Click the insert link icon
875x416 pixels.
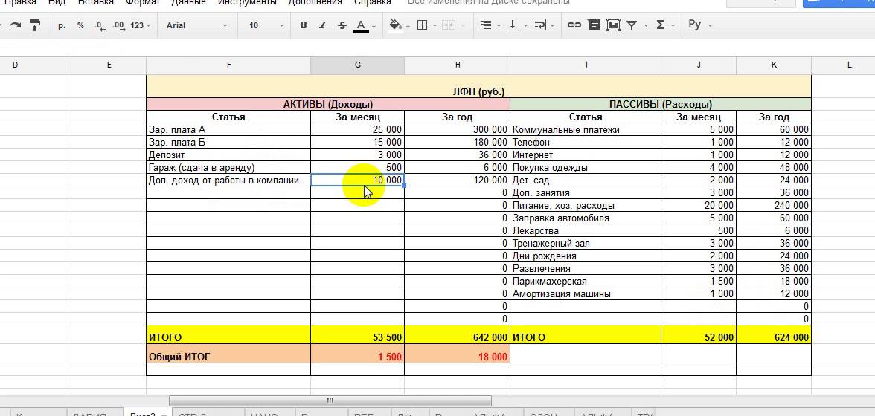point(574,25)
